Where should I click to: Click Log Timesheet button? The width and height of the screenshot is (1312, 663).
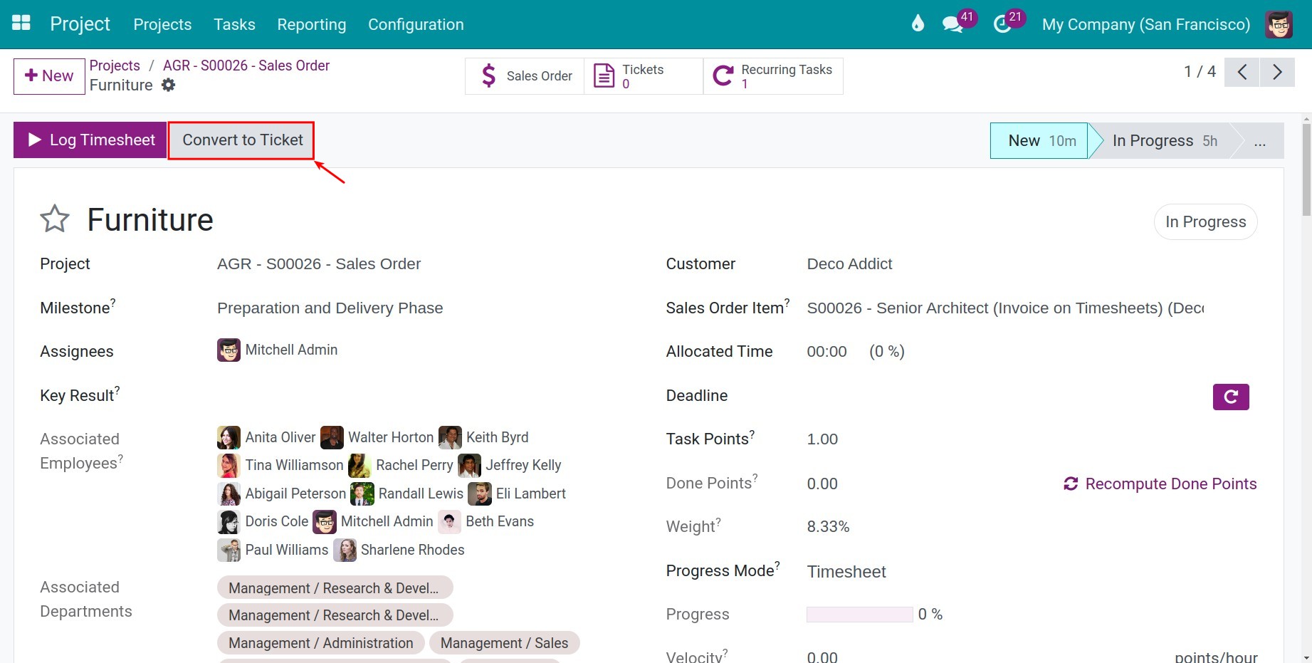90,140
